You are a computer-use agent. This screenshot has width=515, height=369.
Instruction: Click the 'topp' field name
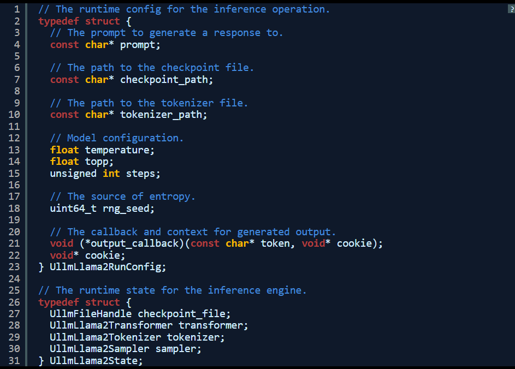click(97, 162)
